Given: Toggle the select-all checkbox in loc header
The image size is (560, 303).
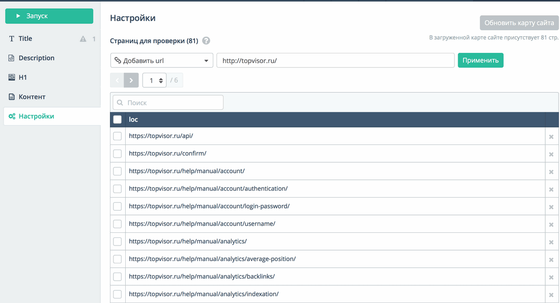Looking at the screenshot, I should pyautogui.click(x=118, y=119).
